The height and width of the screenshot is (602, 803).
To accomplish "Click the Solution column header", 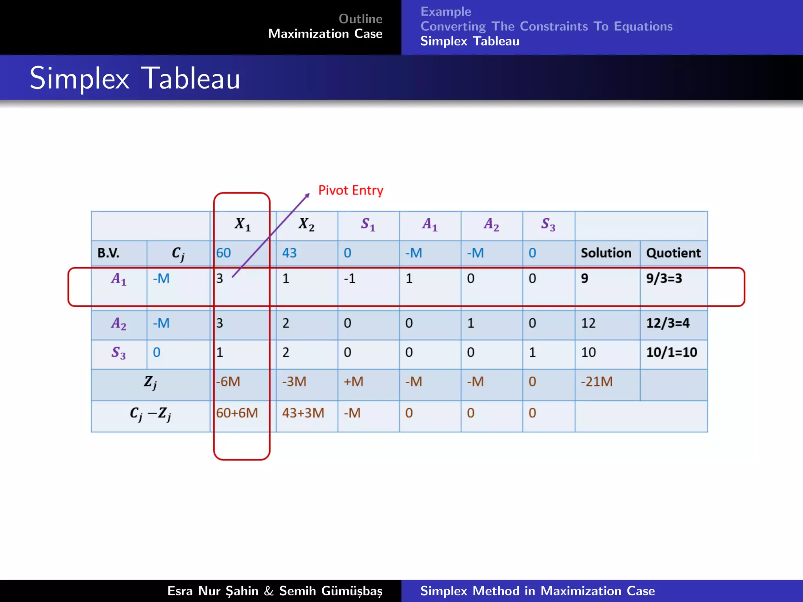I will coord(606,253).
